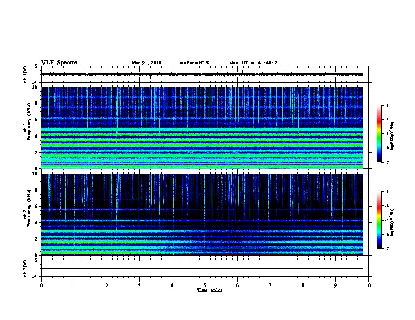Click the 'ch.1(V)' waveform axis label
The image size is (415, 320).
(25, 74)
